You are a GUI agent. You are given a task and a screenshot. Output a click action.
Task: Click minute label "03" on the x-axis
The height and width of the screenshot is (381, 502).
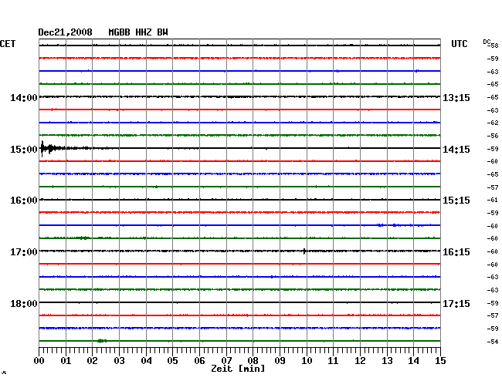119,361
